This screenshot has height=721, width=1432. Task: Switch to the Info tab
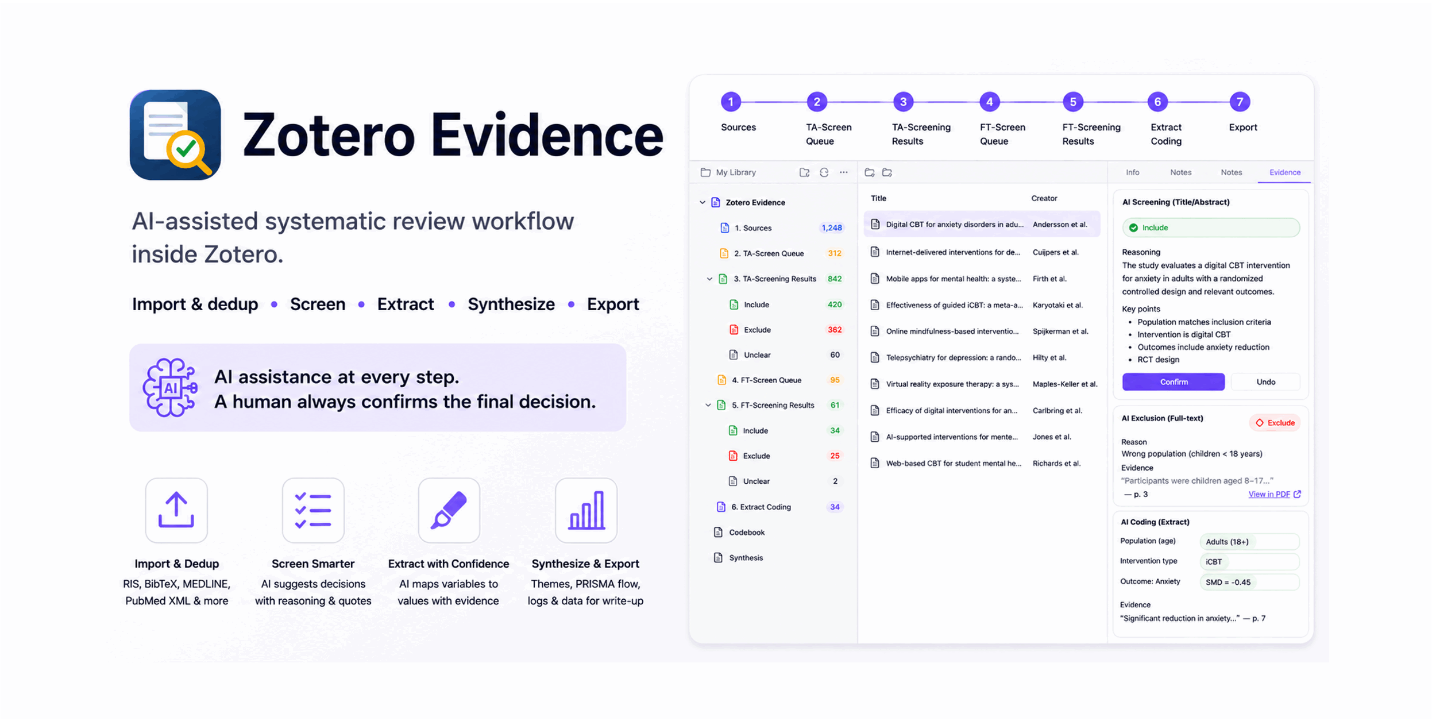point(1132,172)
